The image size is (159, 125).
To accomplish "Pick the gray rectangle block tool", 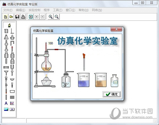I will coord(12,97).
